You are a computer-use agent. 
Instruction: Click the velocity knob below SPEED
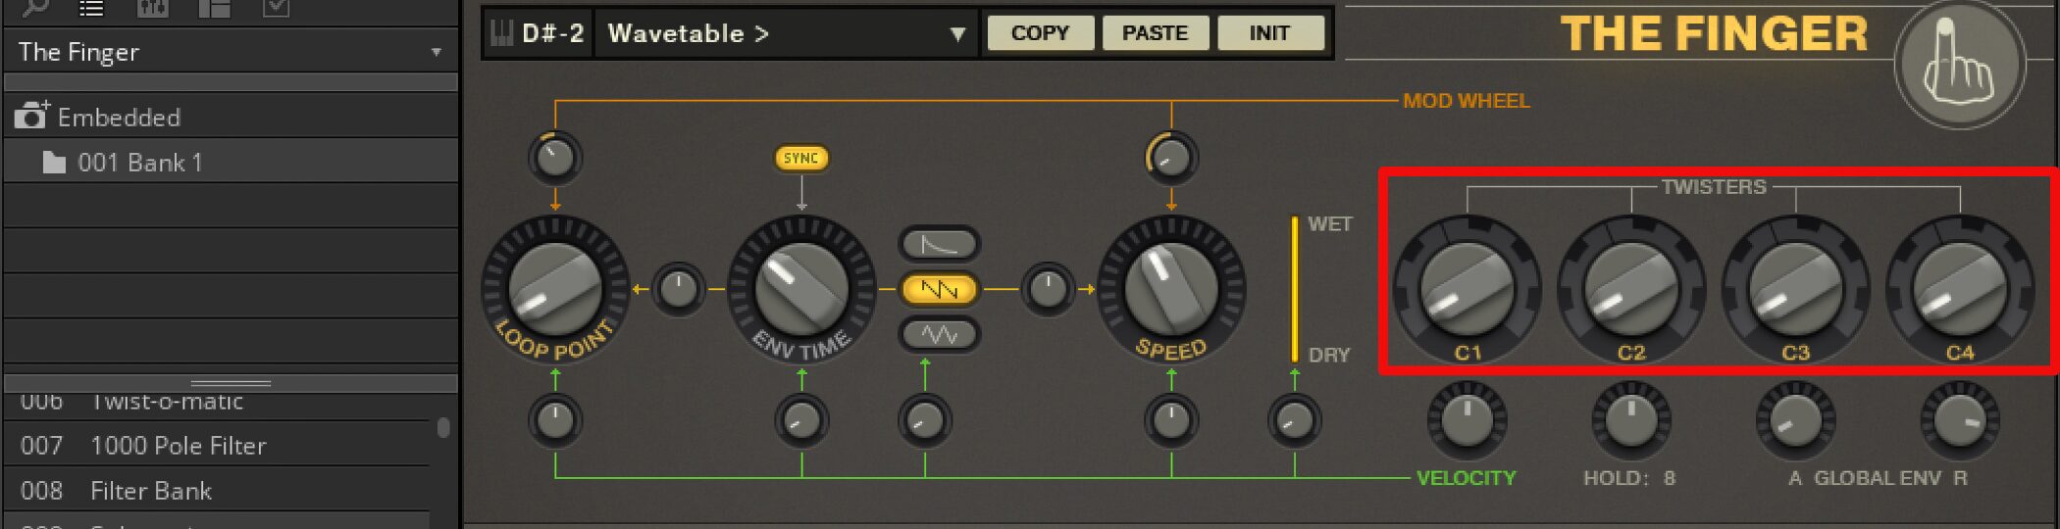coord(1171,420)
